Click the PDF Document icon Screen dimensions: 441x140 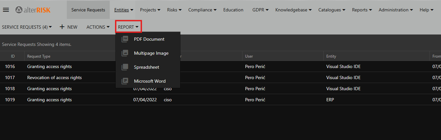tap(125, 39)
